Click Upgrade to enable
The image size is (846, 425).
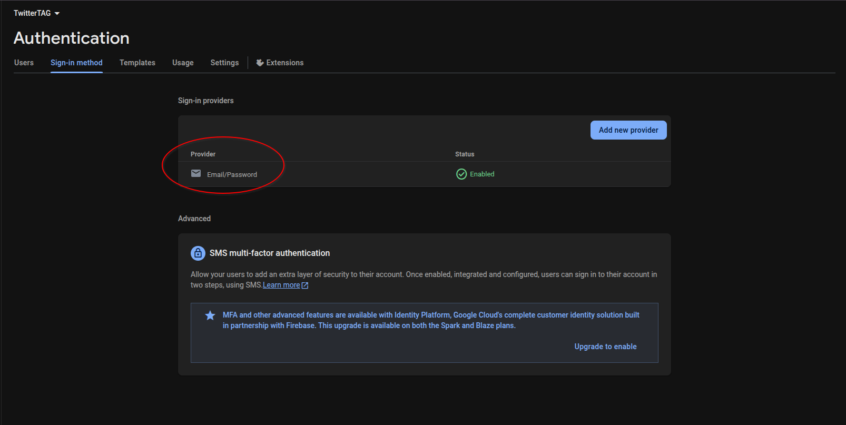(605, 347)
